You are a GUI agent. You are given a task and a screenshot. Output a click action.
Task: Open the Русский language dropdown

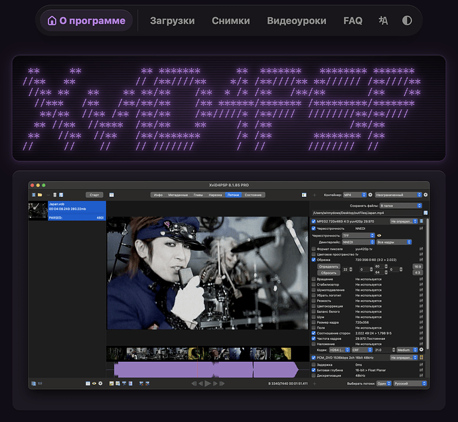[410, 384]
